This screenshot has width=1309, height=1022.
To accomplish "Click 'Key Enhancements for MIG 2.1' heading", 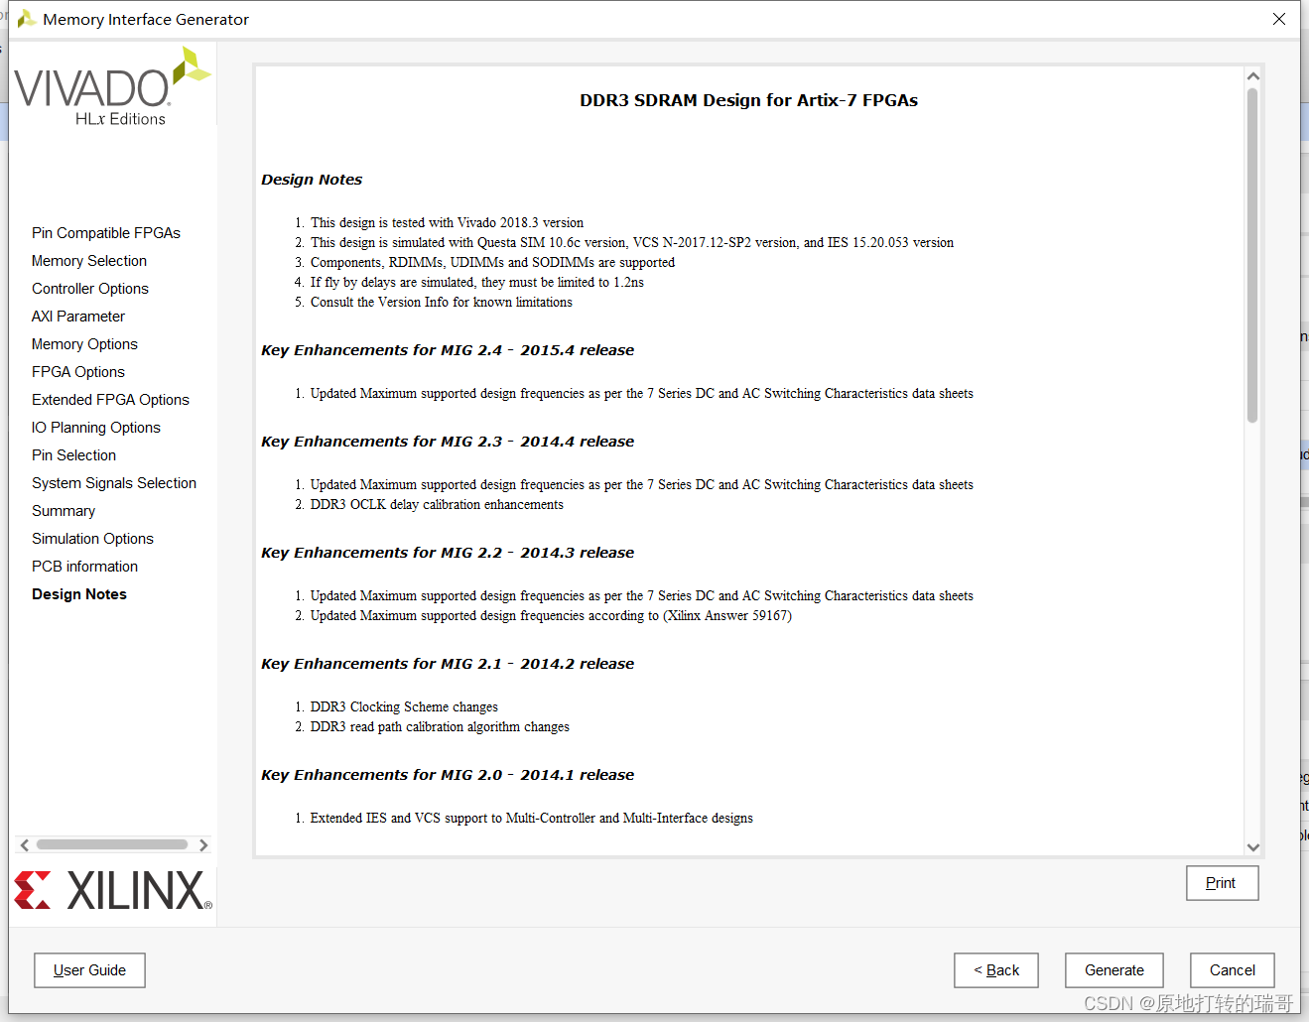I will [x=448, y=664].
